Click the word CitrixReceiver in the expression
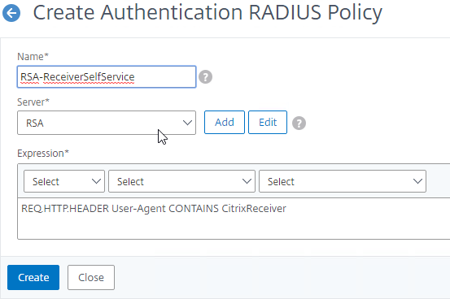Viewport: 450px width, 299px height. click(x=254, y=209)
